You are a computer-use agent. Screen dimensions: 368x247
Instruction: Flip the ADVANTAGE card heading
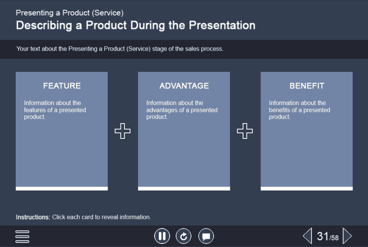[184, 86]
